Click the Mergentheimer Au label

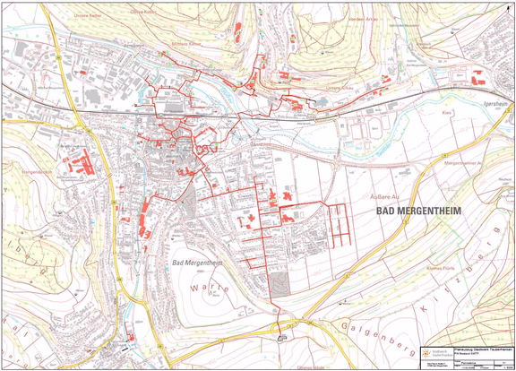click(463, 163)
